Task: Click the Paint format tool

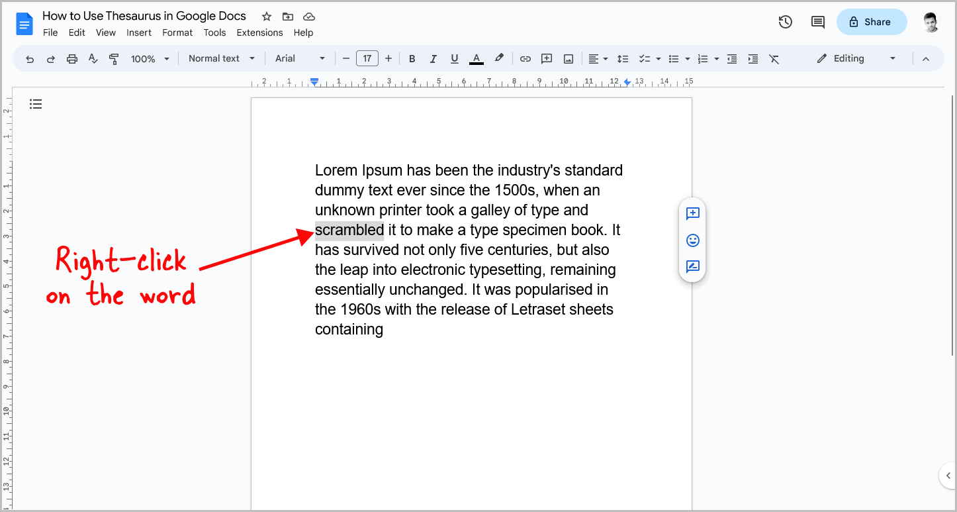Action: point(114,58)
